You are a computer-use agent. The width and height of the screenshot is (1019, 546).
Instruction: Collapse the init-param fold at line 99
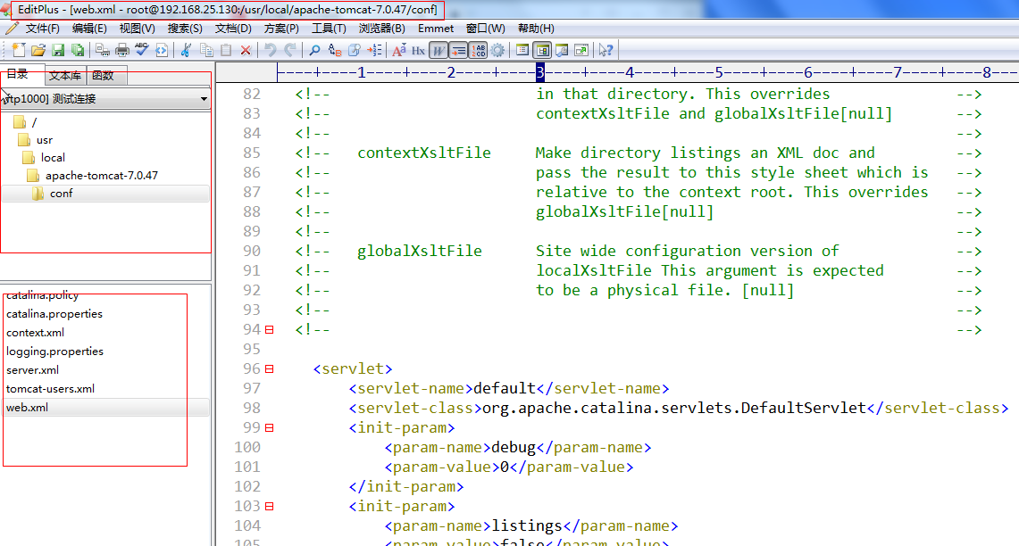tap(269, 428)
